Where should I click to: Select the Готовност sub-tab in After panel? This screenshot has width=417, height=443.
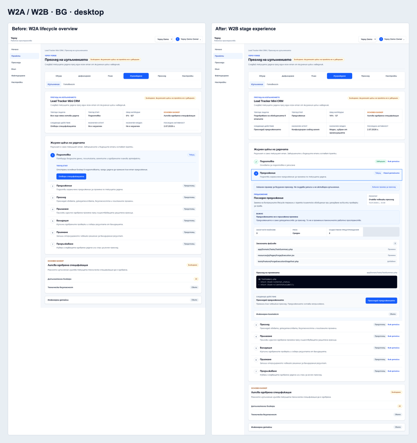point(272,84)
